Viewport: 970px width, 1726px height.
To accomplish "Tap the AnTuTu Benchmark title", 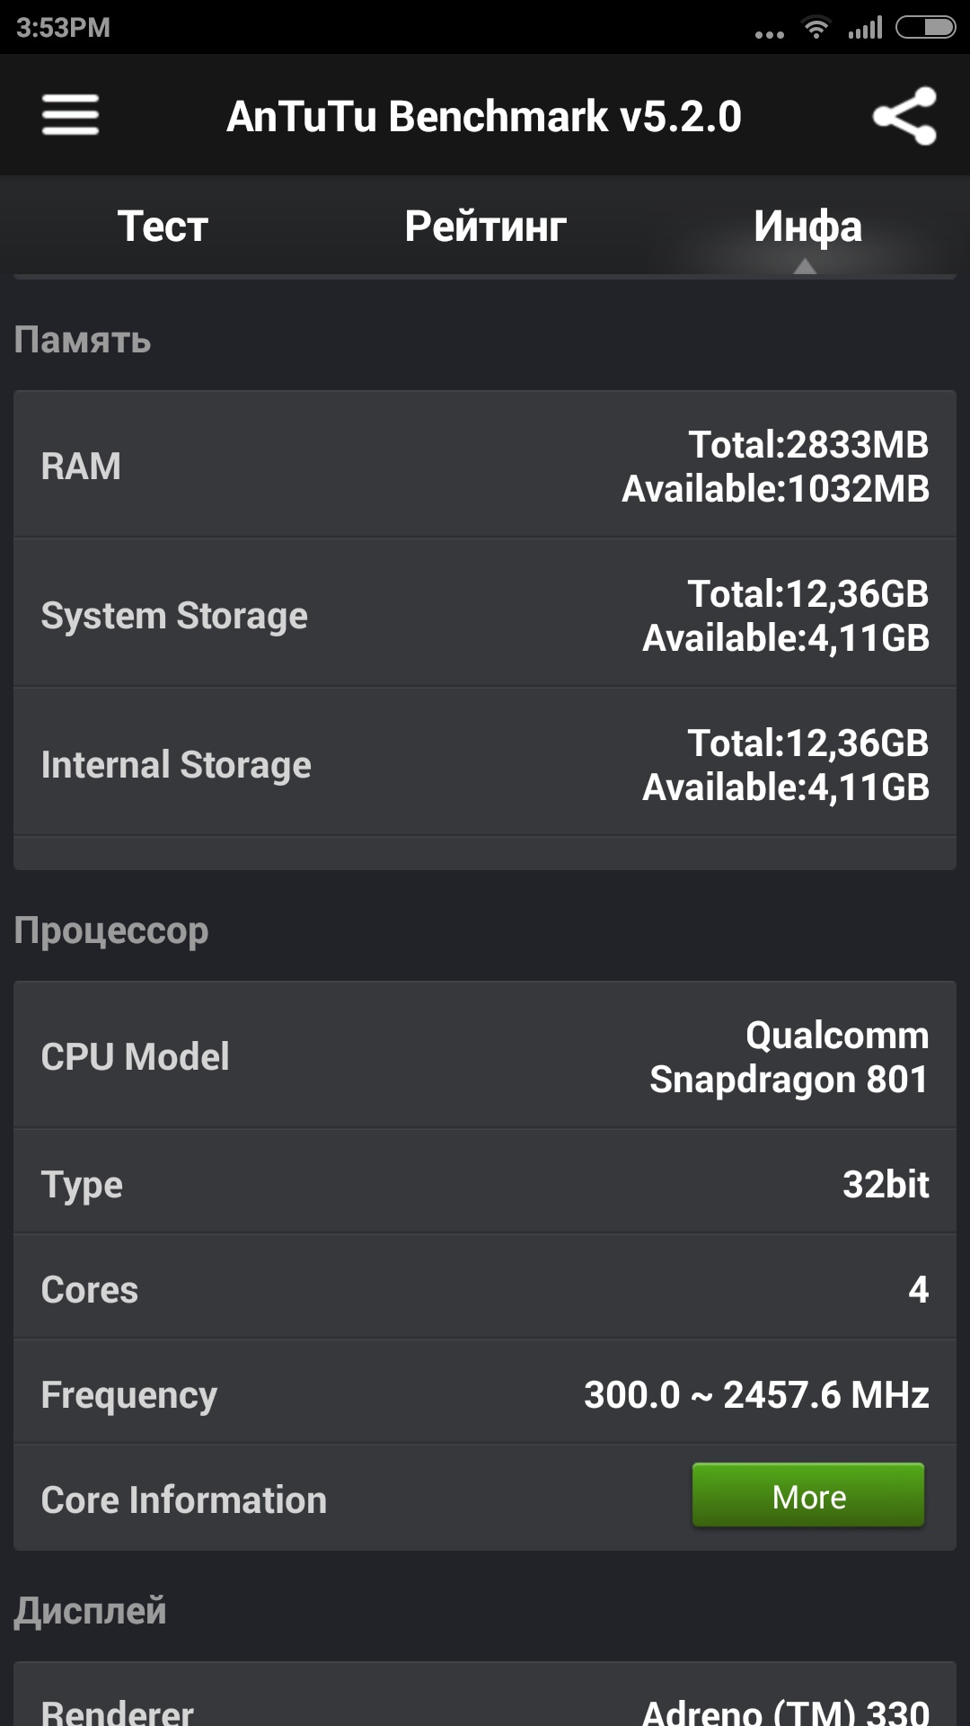I will 484,116.
